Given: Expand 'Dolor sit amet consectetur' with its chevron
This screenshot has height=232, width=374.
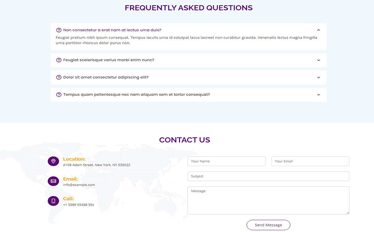Looking at the screenshot, I should (319, 78).
